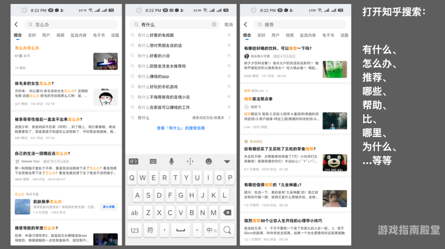Select suggestion 有什么好玩的手机游戏
445x249 pixels.
[157, 87]
